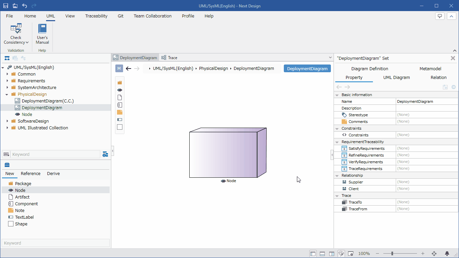Open the User's Manual
Screen dimensions: 459x258
click(42, 34)
